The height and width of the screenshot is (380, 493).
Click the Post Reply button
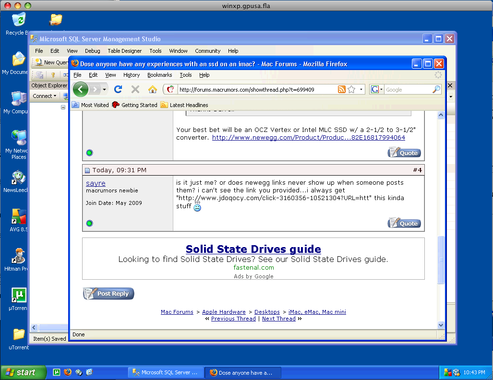(x=108, y=294)
